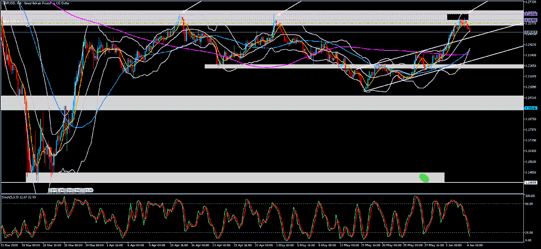Click the 6 Apr 08:00 time label
The image size is (541, 249).
[x=137, y=245]
